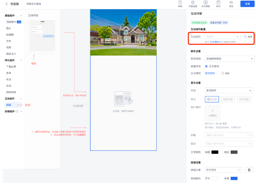Click the 上传图片 plus upload box
This screenshot has width=256, height=187.
click(x=212, y=113)
